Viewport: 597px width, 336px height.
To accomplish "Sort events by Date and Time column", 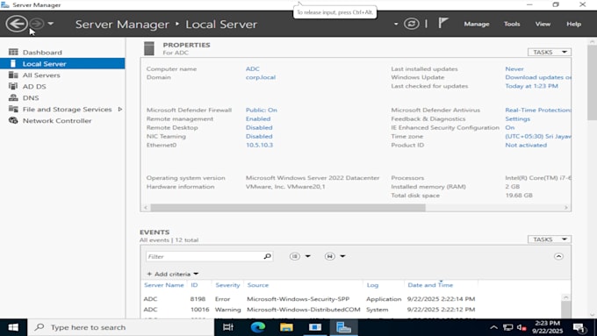I will (x=430, y=285).
